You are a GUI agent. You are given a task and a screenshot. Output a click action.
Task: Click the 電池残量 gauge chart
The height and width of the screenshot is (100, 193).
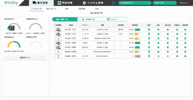click(x=14, y=44)
